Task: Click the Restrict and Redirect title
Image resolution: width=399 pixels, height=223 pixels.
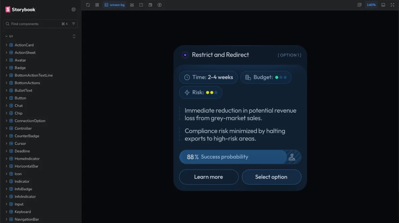Action: tap(220, 55)
